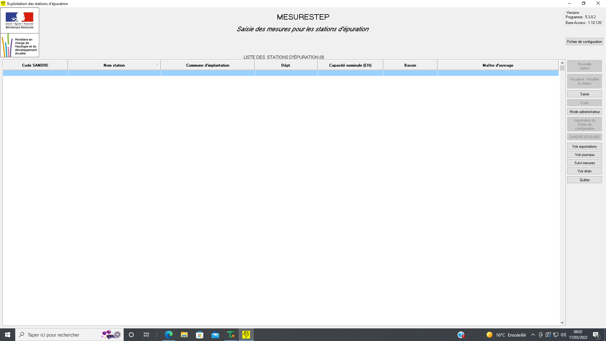Image resolution: width=606 pixels, height=341 pixels.
Task: Switch to Mode administrateur
Action: click(x=584, y=112)
